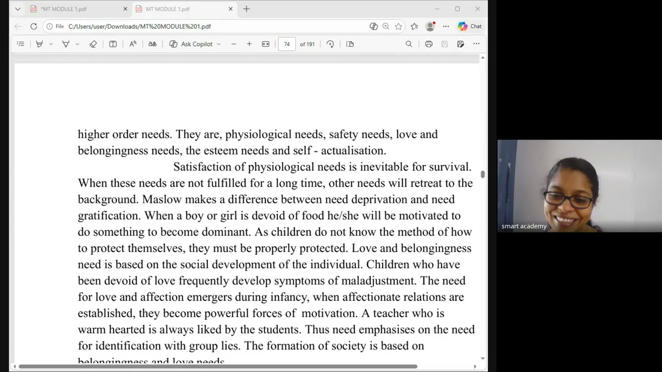This screenshot has height=372, width=662.
Task: Click the page number field showing 74
Action: pyautogui.click(x=287, y=44)
